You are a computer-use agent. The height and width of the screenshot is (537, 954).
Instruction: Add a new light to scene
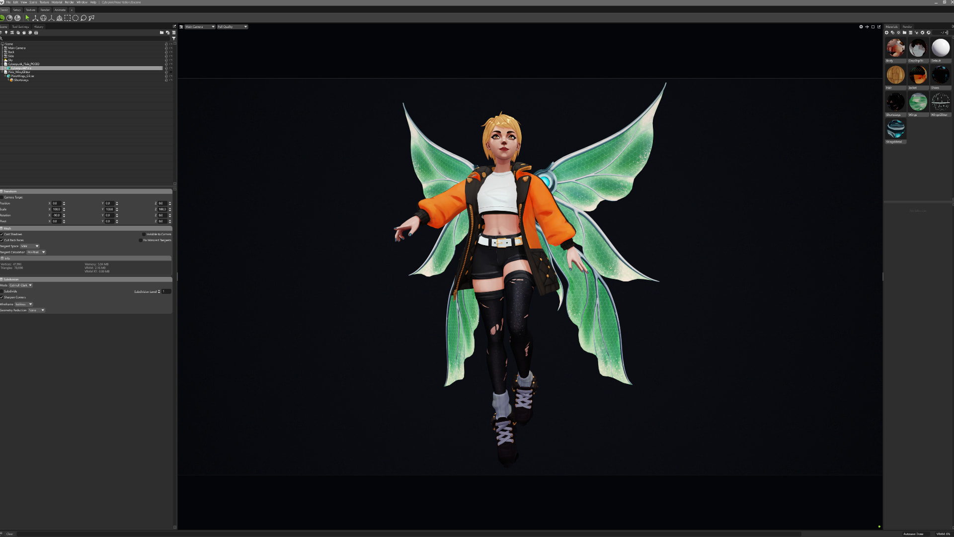(x=6, y=33)
